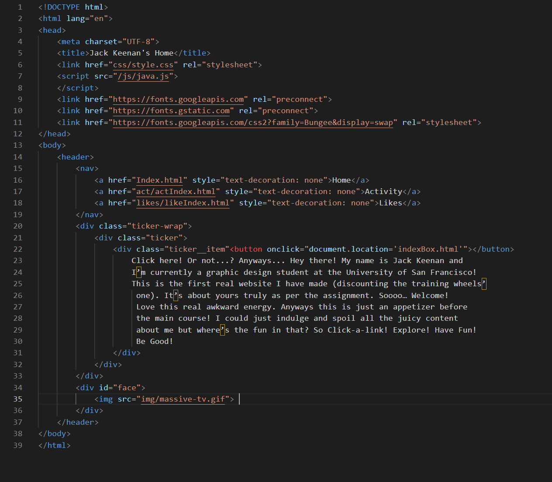This screenshot has width=552, height=482.
Task: Click the Activity anchor text
Action: (x=383, y=191)
